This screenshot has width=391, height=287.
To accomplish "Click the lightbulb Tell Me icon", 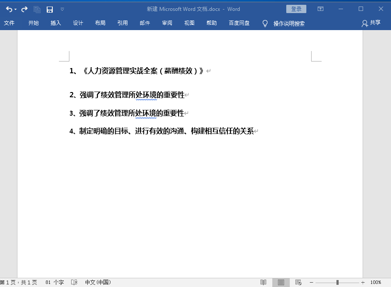I will click(x=265, y=24).
